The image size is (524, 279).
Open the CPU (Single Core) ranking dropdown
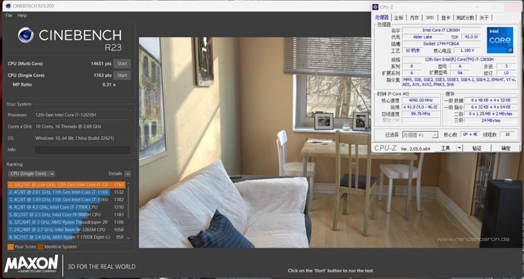pyautogui.click(x=31, y=174)
